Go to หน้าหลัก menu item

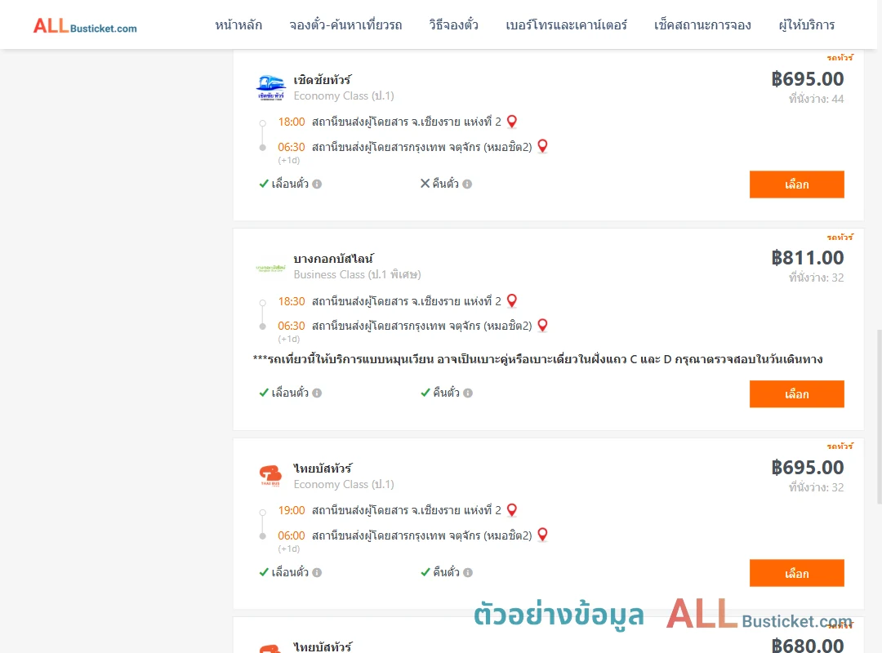[238, 24]
